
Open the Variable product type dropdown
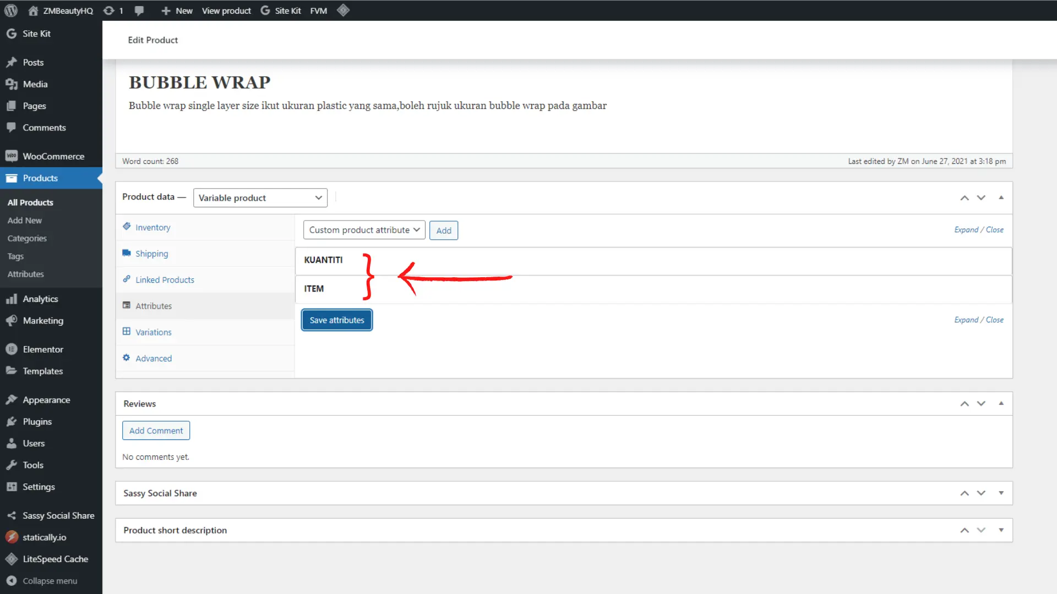[x=260, y=198]
